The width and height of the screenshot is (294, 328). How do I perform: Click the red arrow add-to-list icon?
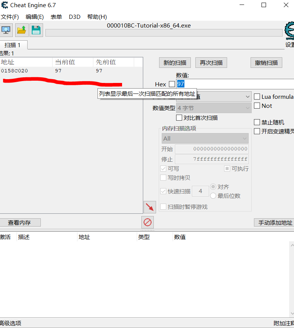150,207
